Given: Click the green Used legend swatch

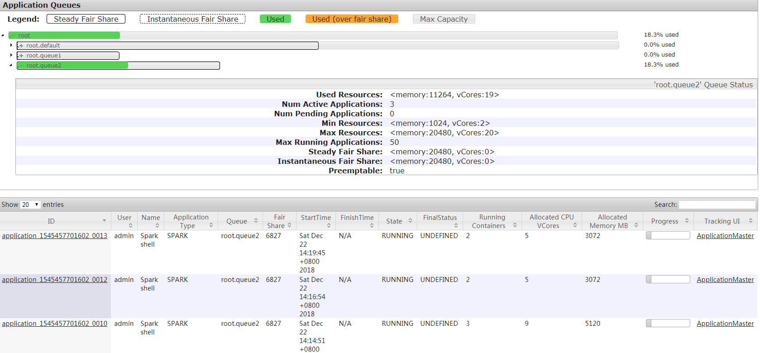Looking at the screenshot, I should (x=275, y=19).
